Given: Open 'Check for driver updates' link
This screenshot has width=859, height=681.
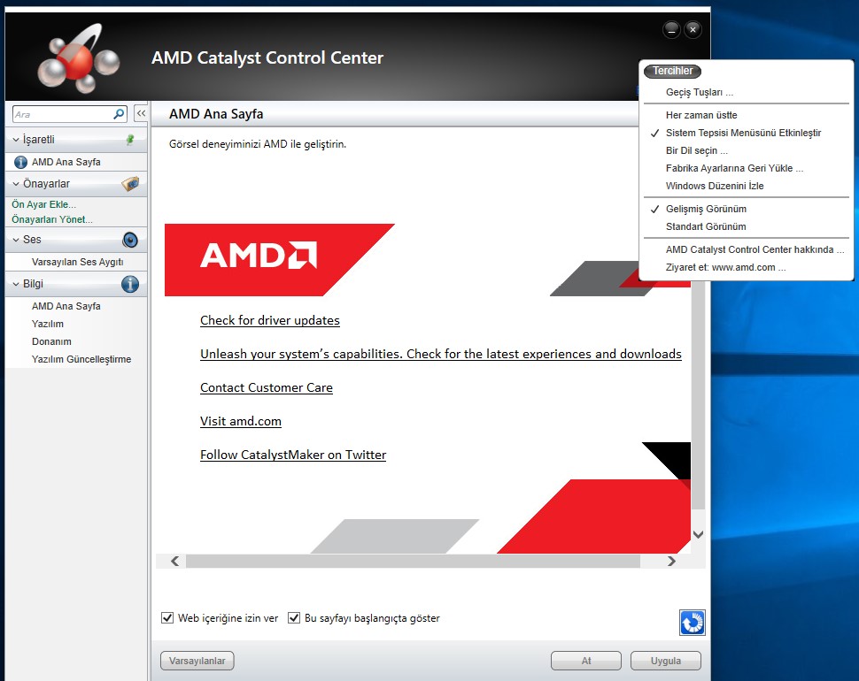Looking at the screenshot, I should [270, 320].
